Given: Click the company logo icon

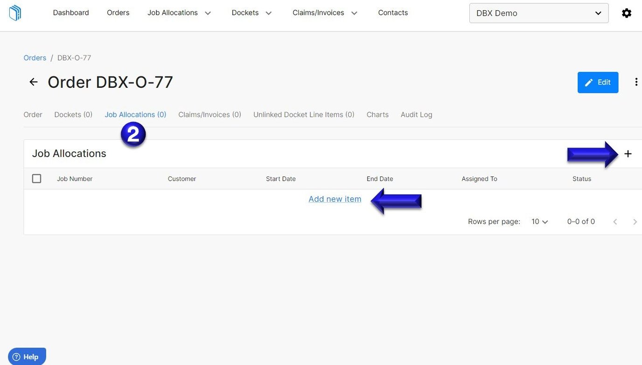Looking at the screenshot, I should tap(14, 13).
